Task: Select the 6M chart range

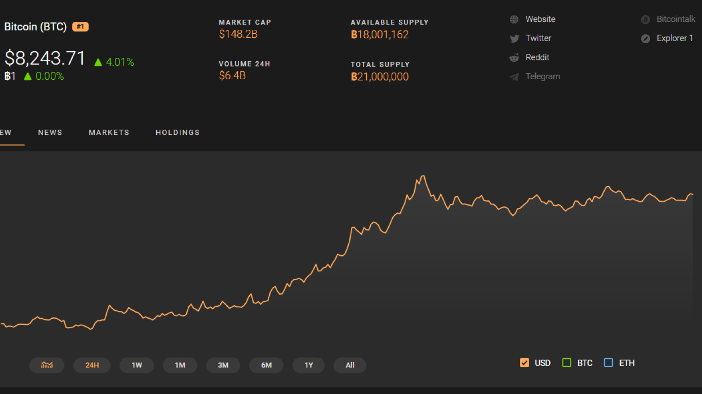Action: [266, 365]
